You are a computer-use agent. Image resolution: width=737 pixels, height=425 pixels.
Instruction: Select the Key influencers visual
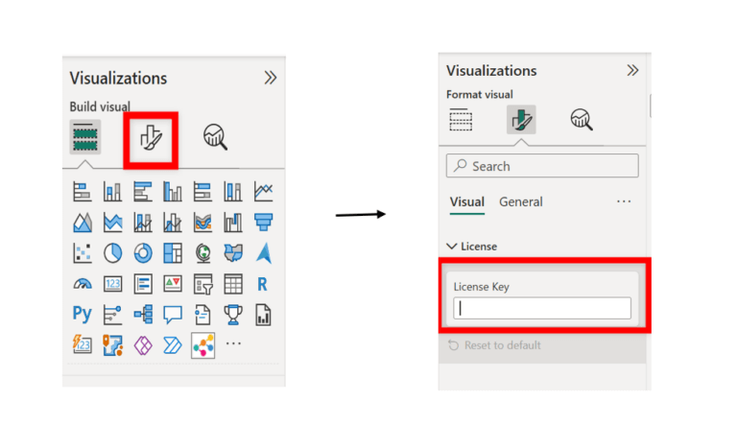tap(112, 315)
